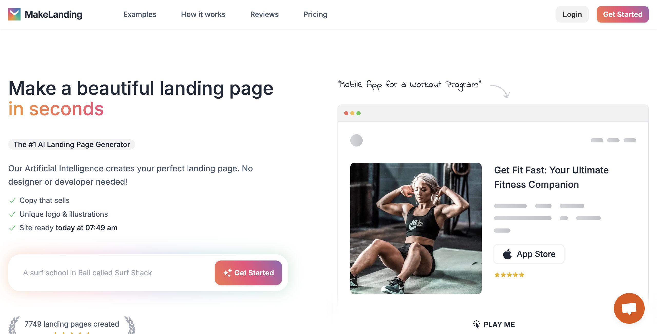657x334 pixels.
Task: Click the red dot in browser mockup
Action: [x=346, y=113]
